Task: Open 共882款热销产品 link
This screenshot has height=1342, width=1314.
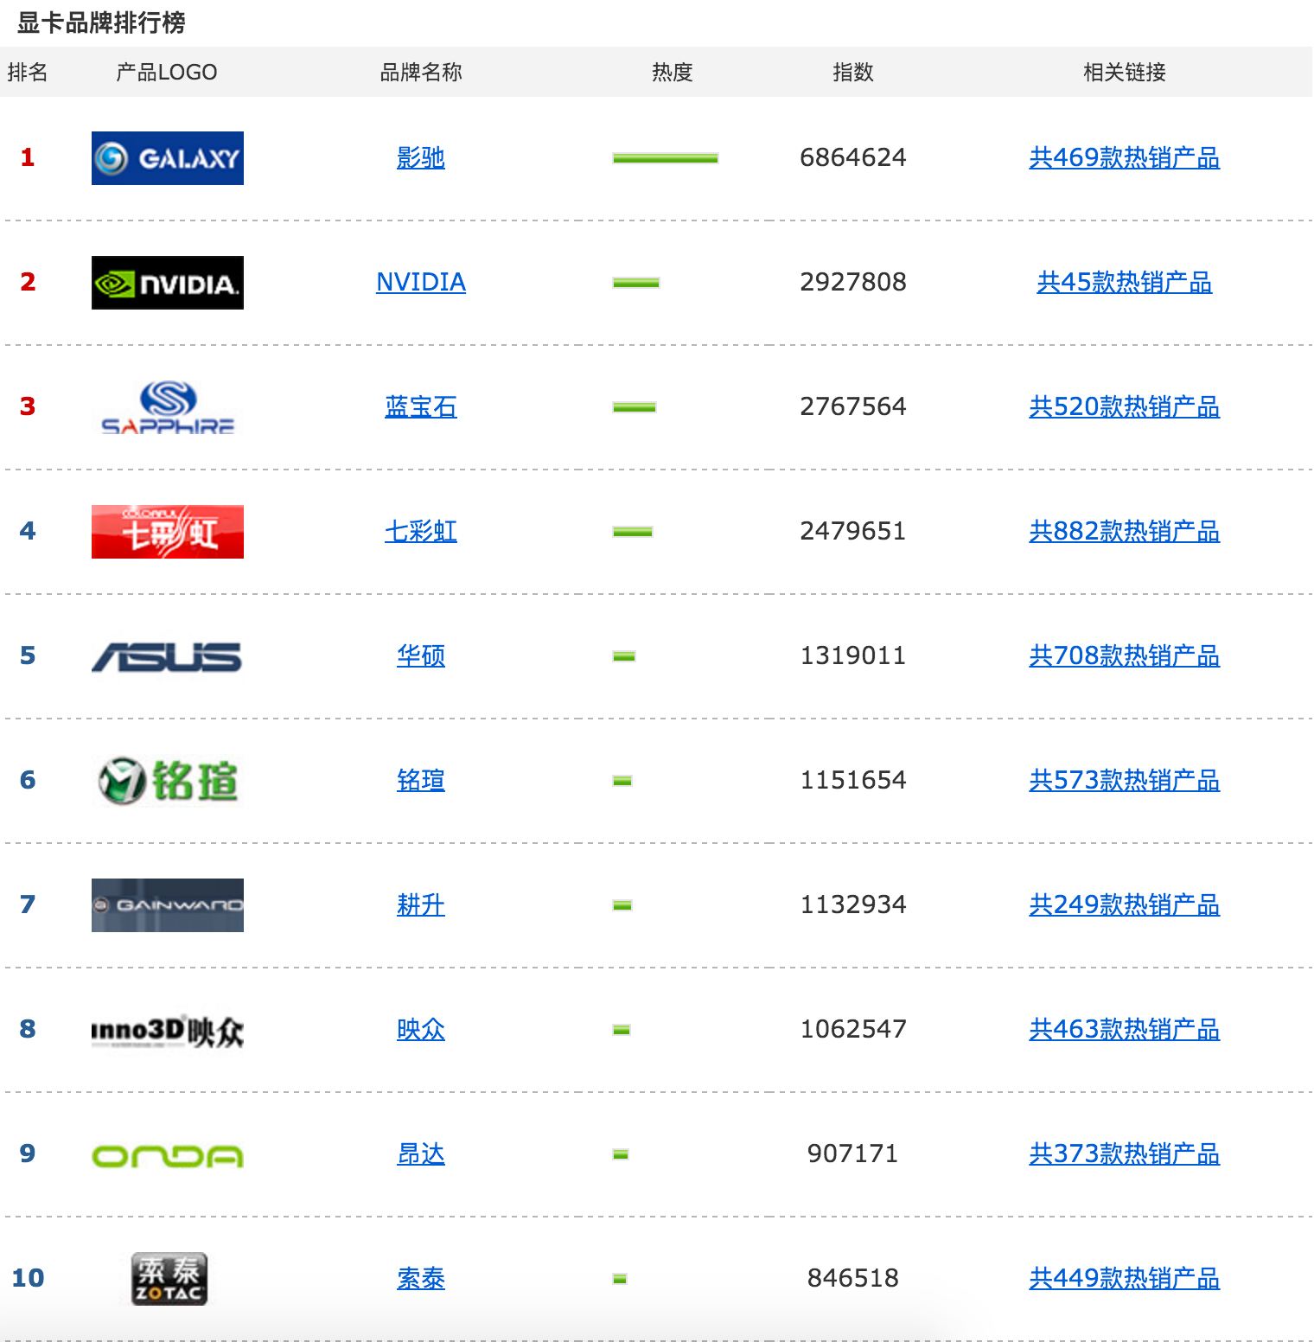Action: 1125,532
